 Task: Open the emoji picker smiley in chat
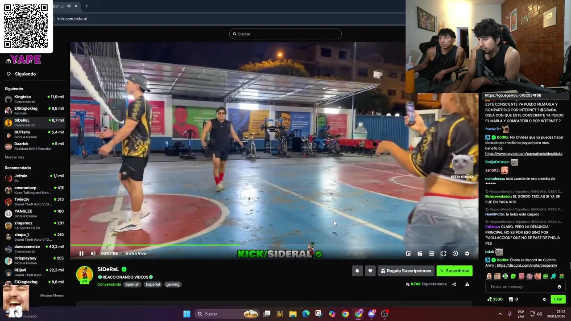[559, 287]
